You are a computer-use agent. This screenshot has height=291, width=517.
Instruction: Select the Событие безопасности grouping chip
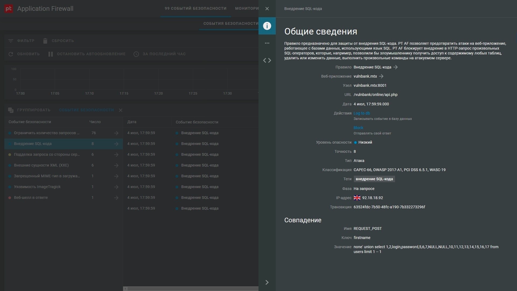86,110
